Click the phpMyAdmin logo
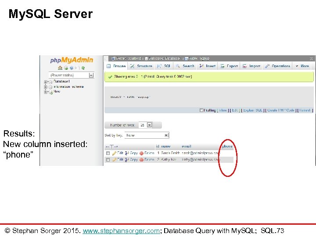 (72, 60)
